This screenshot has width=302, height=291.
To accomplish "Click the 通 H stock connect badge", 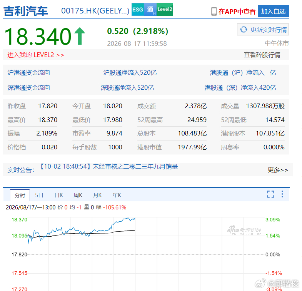I will tap(150, 10).
